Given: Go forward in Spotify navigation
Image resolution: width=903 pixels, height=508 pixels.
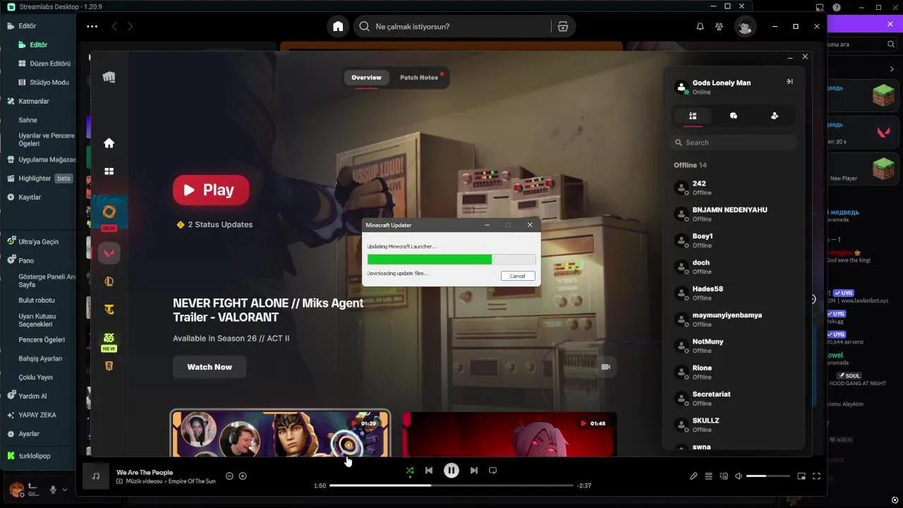Looking at the screenshot, I should tap(130, 26).
